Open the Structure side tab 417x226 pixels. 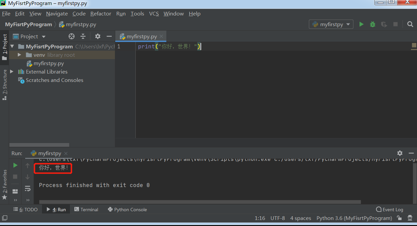(5, 85)
